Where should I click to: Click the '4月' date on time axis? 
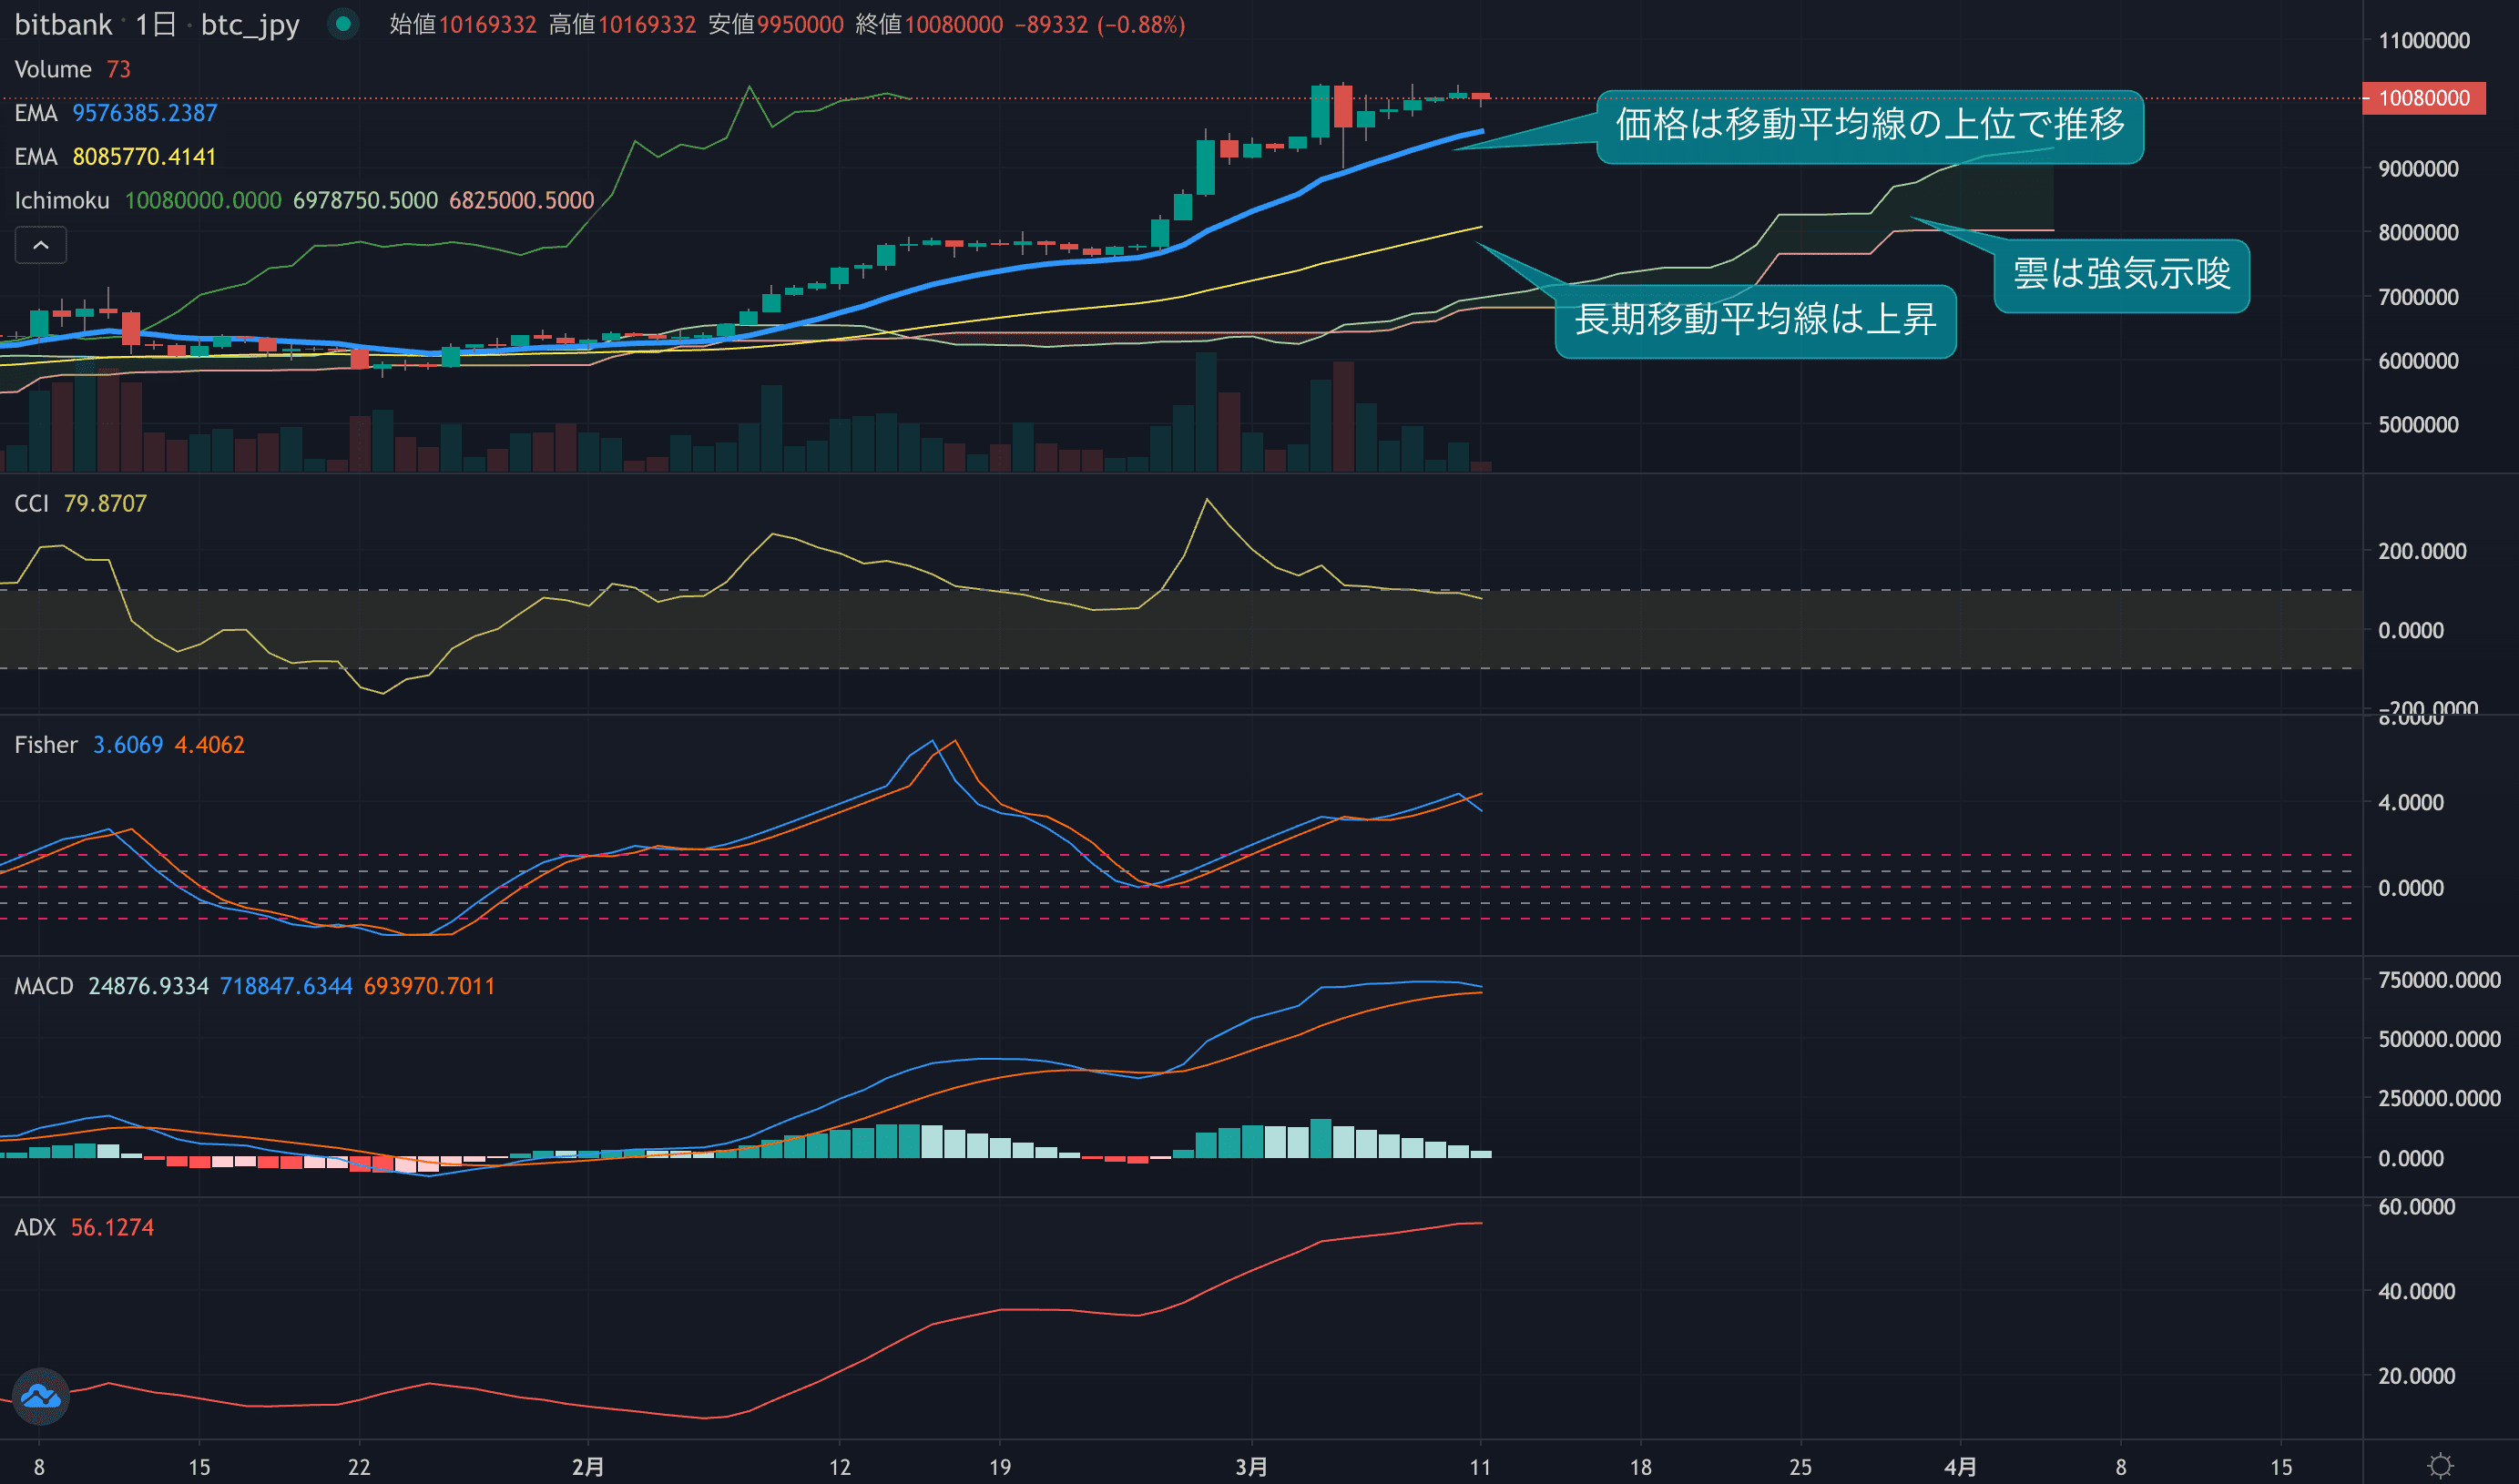1960,1467
